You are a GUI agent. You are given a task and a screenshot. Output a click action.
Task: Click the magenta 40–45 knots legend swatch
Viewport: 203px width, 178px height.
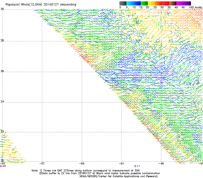180,3
